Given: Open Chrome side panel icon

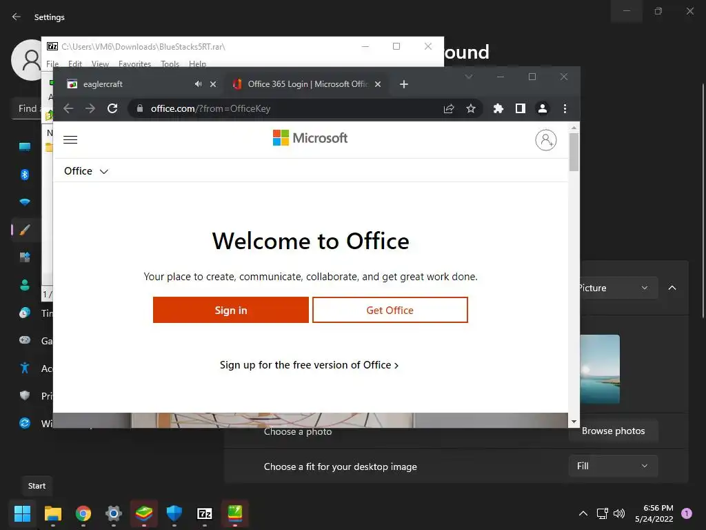Looking at the screenshot, I should pyautogui.click(x=521, y=108).
